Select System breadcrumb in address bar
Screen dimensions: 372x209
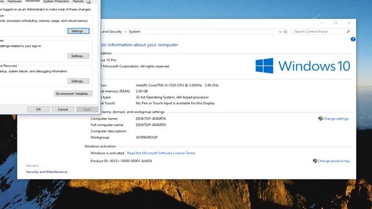pos(134,31)
